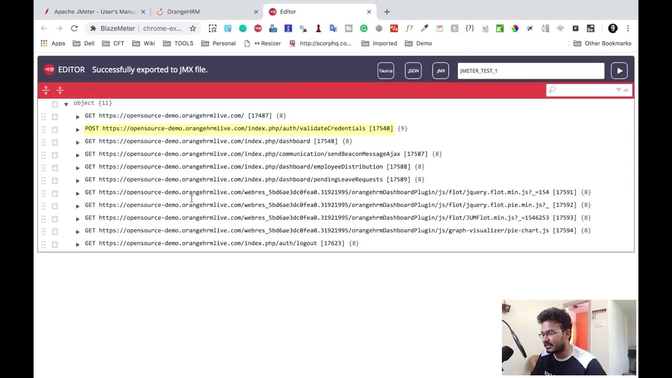Open the Dell bookmarks folder

[x=83, y=44]
